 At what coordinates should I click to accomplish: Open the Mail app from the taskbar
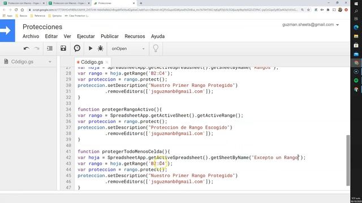(356, 54)
